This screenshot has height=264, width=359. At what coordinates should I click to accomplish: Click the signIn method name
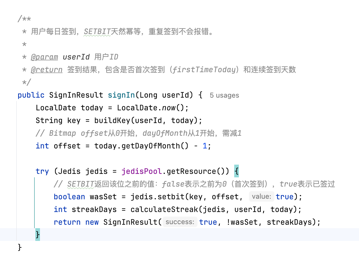pyautogui.click(x=122, y=95)
